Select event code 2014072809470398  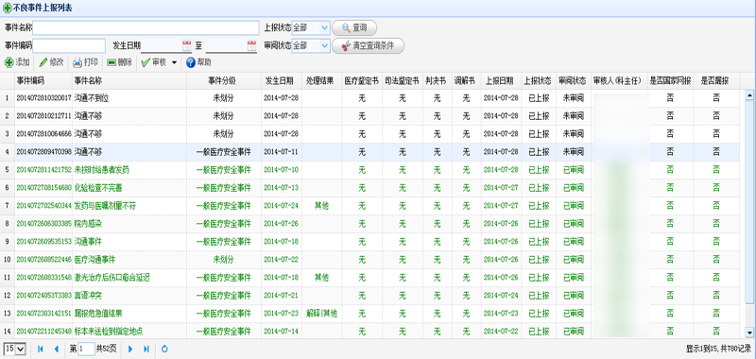(43, 152)
